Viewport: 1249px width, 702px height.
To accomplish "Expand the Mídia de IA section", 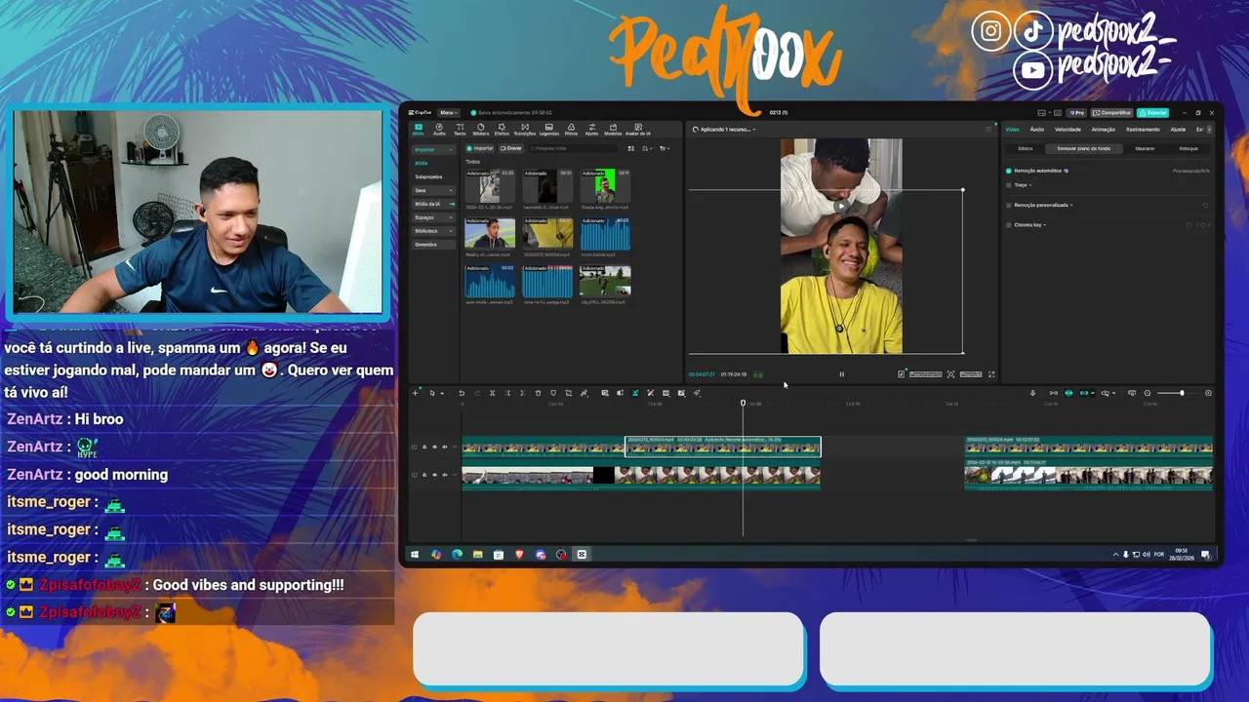I will click(433, 204).
